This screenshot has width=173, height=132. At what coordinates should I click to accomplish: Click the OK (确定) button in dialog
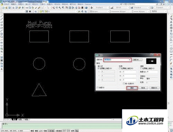pos(132,88)
